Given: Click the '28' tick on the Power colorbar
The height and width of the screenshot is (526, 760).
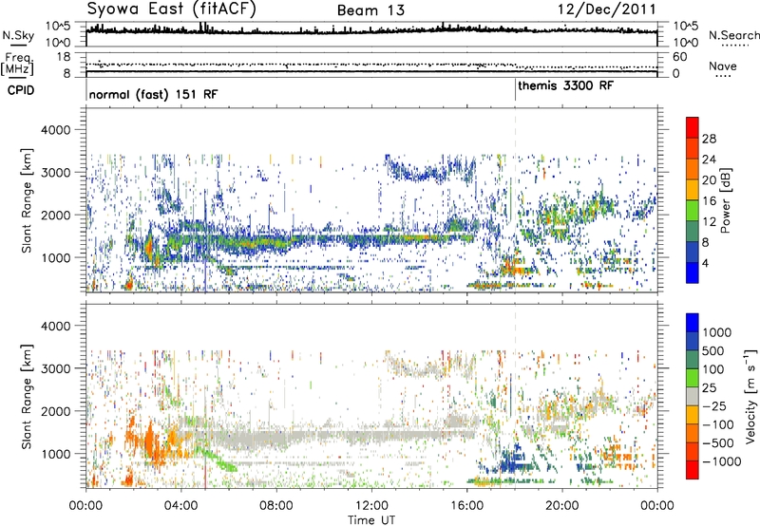Looking at the screenshot, I should tap(709, 139).
